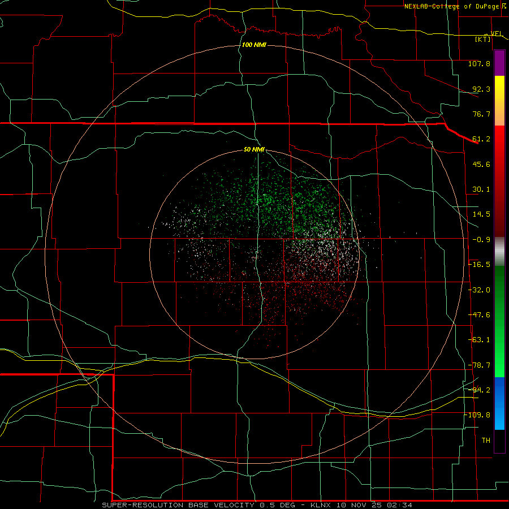Click the NEXLAB-College of DuPage credit text

point(451,6)
